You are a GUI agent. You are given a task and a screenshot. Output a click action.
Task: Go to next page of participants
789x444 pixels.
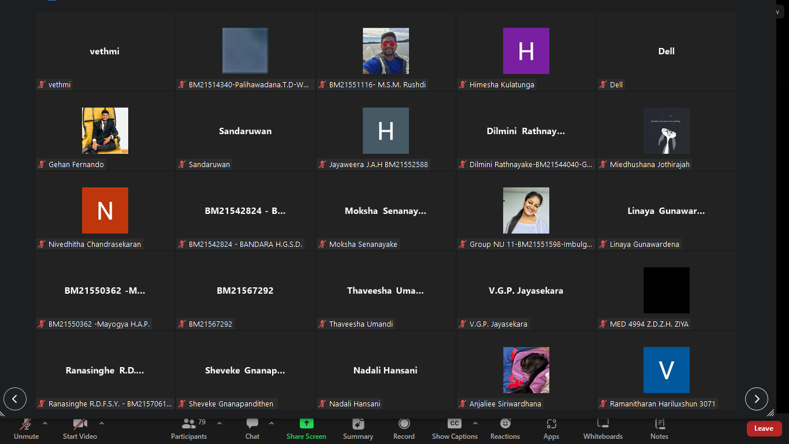756,399
